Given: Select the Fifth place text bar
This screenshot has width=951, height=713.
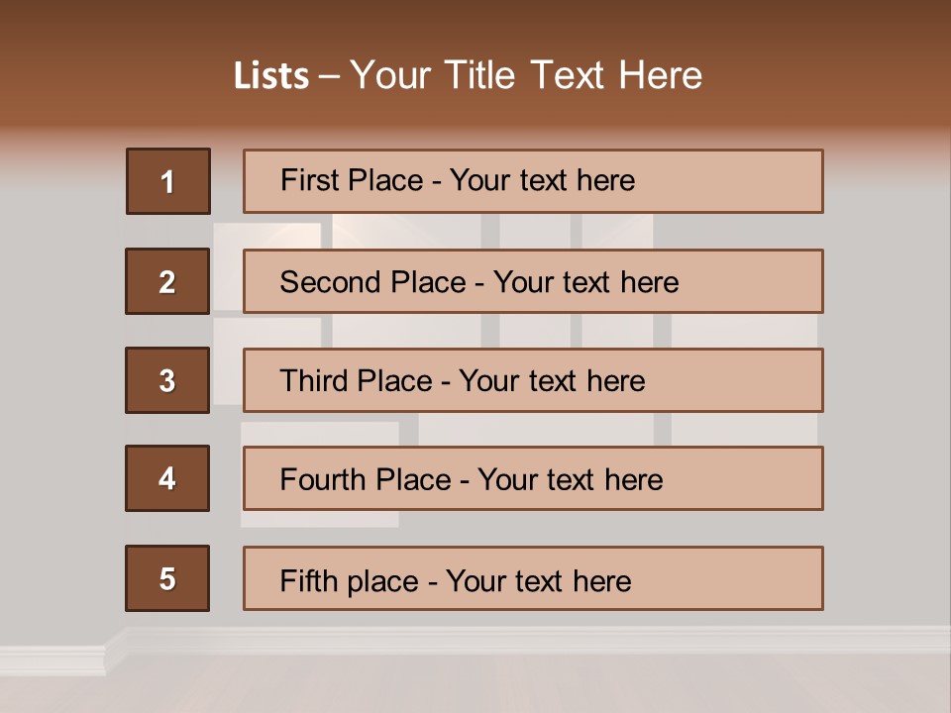Looking at the screenshot, I should [533, 578].
